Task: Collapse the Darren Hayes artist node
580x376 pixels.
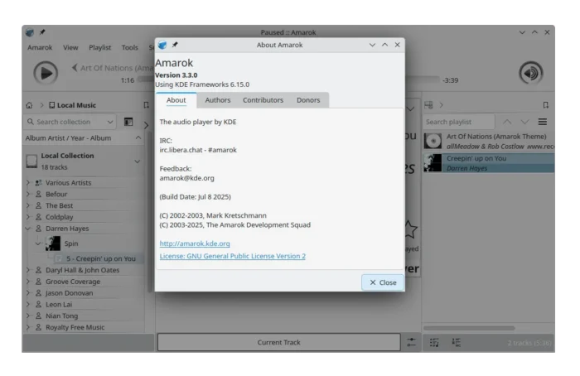Action: tap(28, 229)
